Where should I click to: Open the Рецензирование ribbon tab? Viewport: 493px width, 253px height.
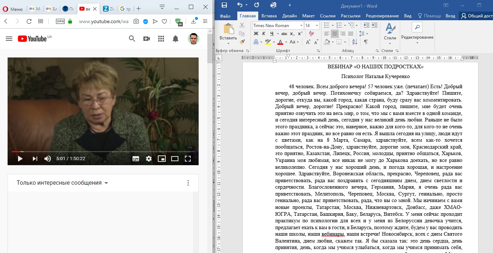[382, 16]
